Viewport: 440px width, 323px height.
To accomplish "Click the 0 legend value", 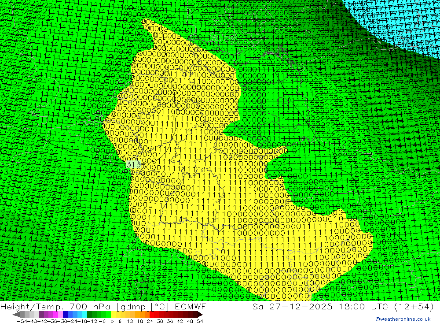I will [x=112, y=321].
